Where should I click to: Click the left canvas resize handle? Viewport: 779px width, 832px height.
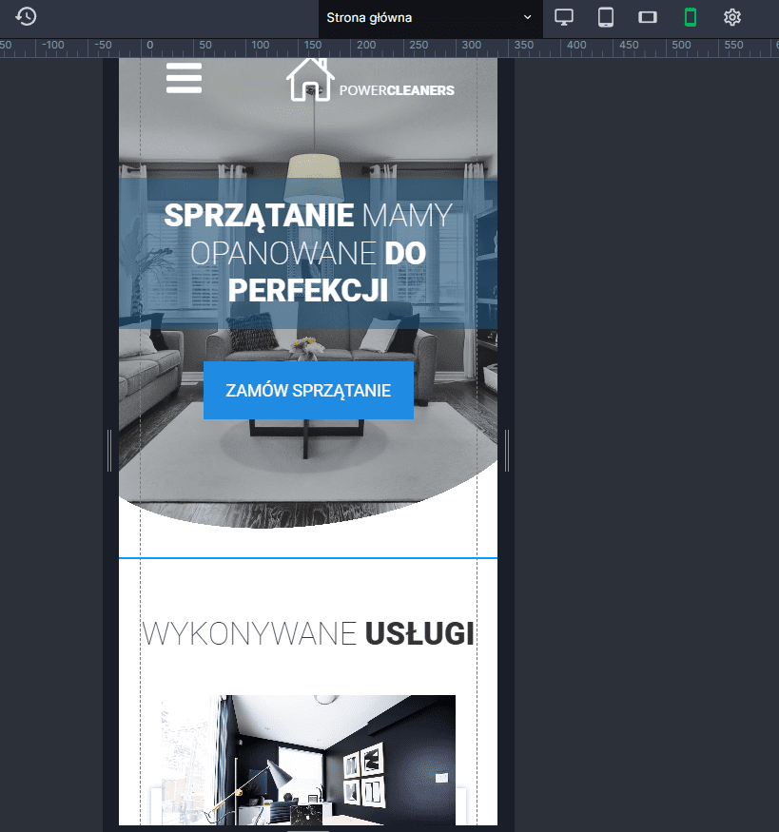coord(109,450)
